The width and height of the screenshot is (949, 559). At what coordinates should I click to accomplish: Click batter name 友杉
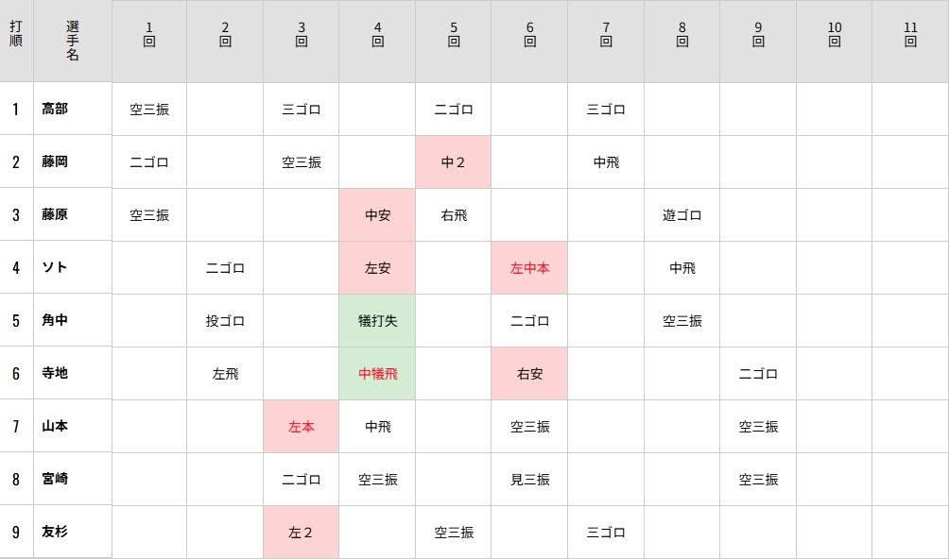55,532
